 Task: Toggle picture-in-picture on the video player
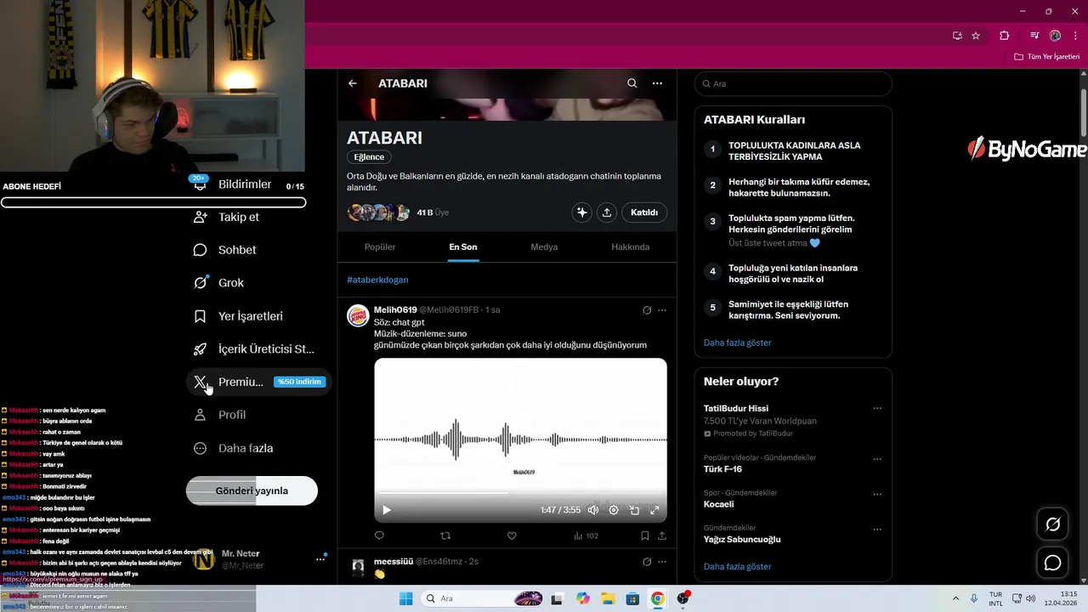tap(634, 510)
